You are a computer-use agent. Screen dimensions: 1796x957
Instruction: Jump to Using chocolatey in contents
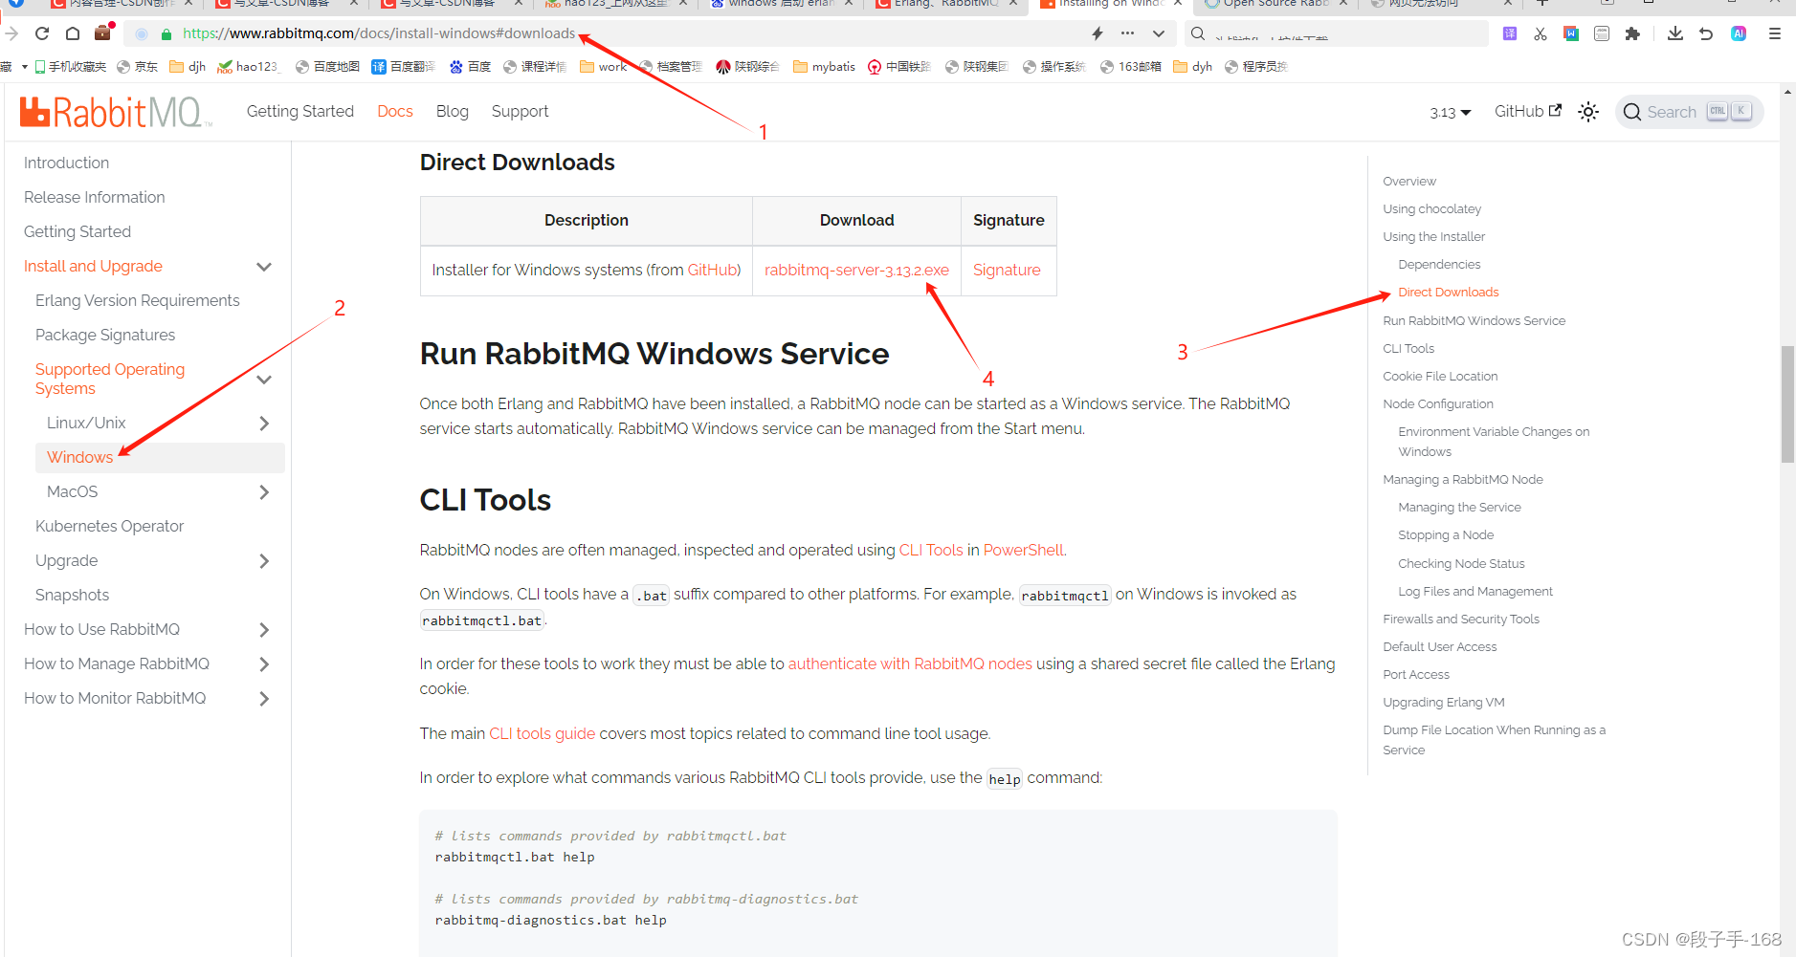[1431, 209]
